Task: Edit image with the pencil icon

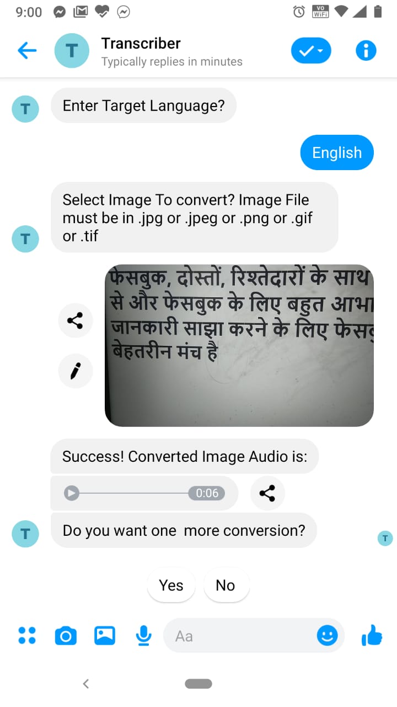Action: click(x=76, y=371)
